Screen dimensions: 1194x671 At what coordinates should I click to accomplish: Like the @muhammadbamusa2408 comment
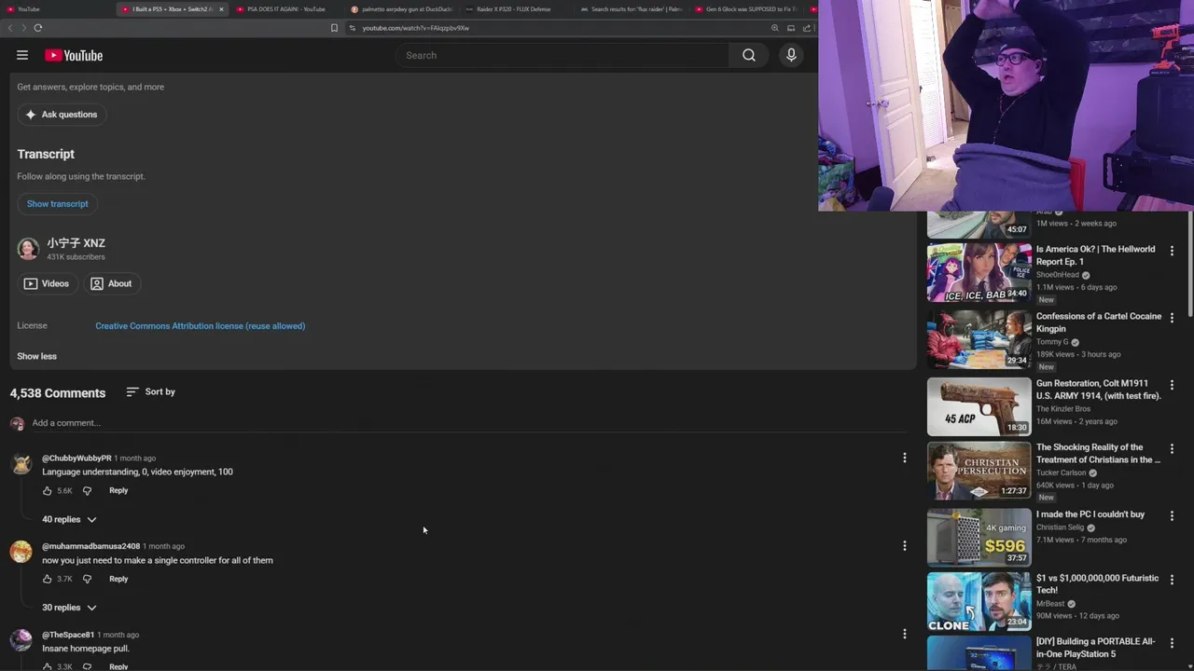pyautogui.click(x=48, y=579)
